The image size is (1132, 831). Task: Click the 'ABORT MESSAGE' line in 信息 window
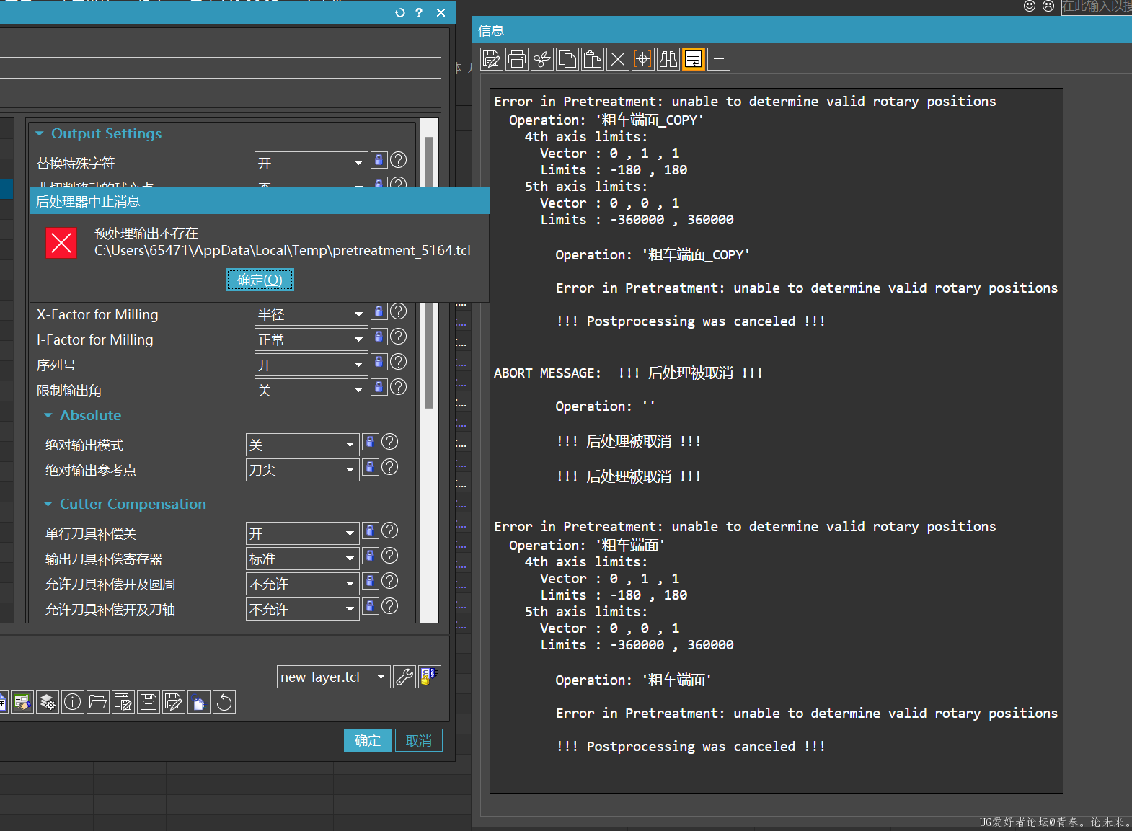coord(628,373)
